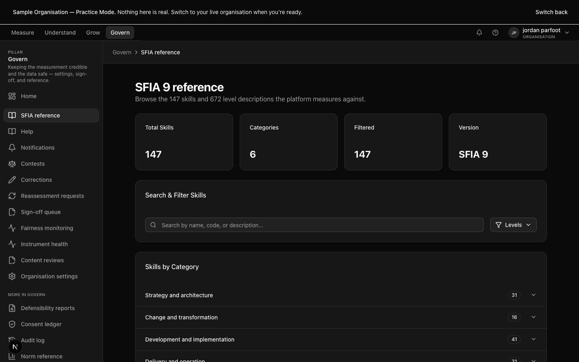Click the Skills by Category heading
This screenshot has width=579, height=362.
172,267
